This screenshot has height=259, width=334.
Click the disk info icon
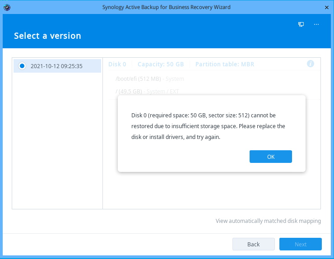pyautogui.click(x=311, y=64)
